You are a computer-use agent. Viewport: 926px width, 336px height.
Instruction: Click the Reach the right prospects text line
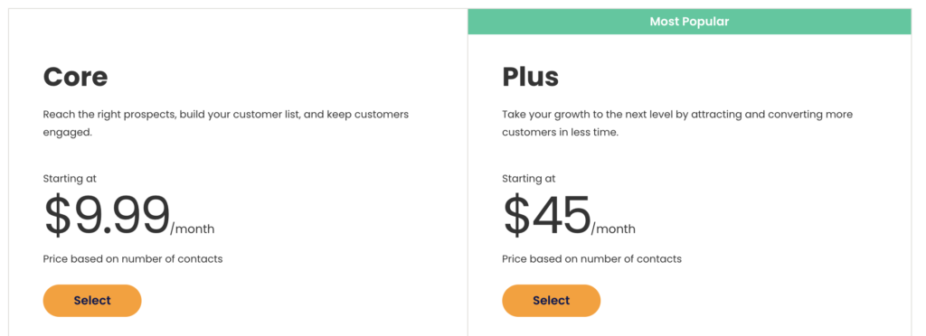click(x=225, y=115)
